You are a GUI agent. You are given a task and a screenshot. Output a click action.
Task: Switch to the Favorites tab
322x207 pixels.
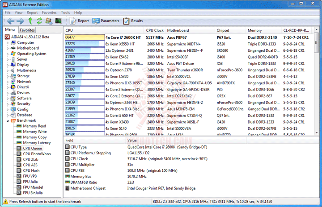point(27,30)
